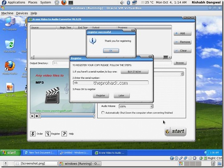The width and height of the screenshot is (224, 168).
Task: Open the Places menu
Action: coord(33,2)
